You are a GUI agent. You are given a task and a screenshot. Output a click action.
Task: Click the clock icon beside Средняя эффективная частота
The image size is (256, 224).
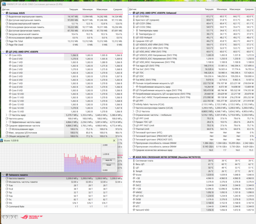coord(7,126)
